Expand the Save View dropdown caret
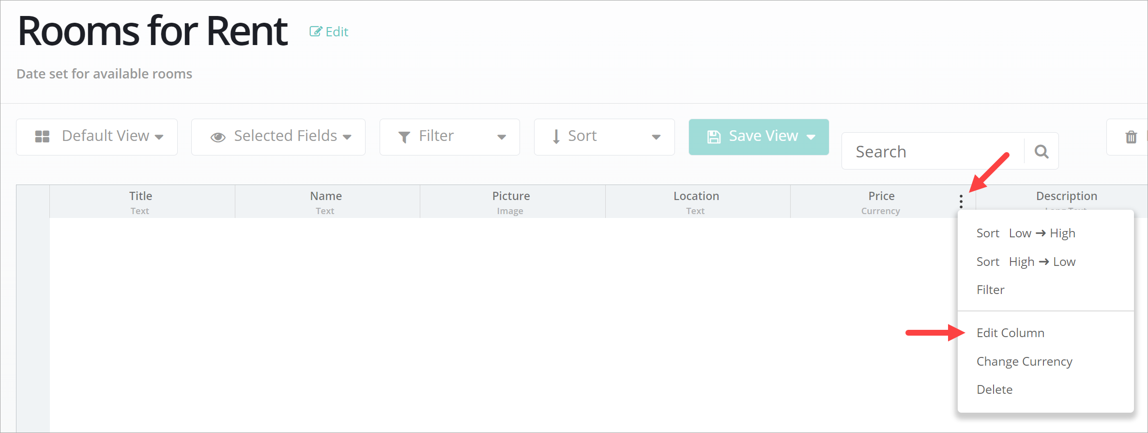This screenshot has width=1148, height=433. 811,137
